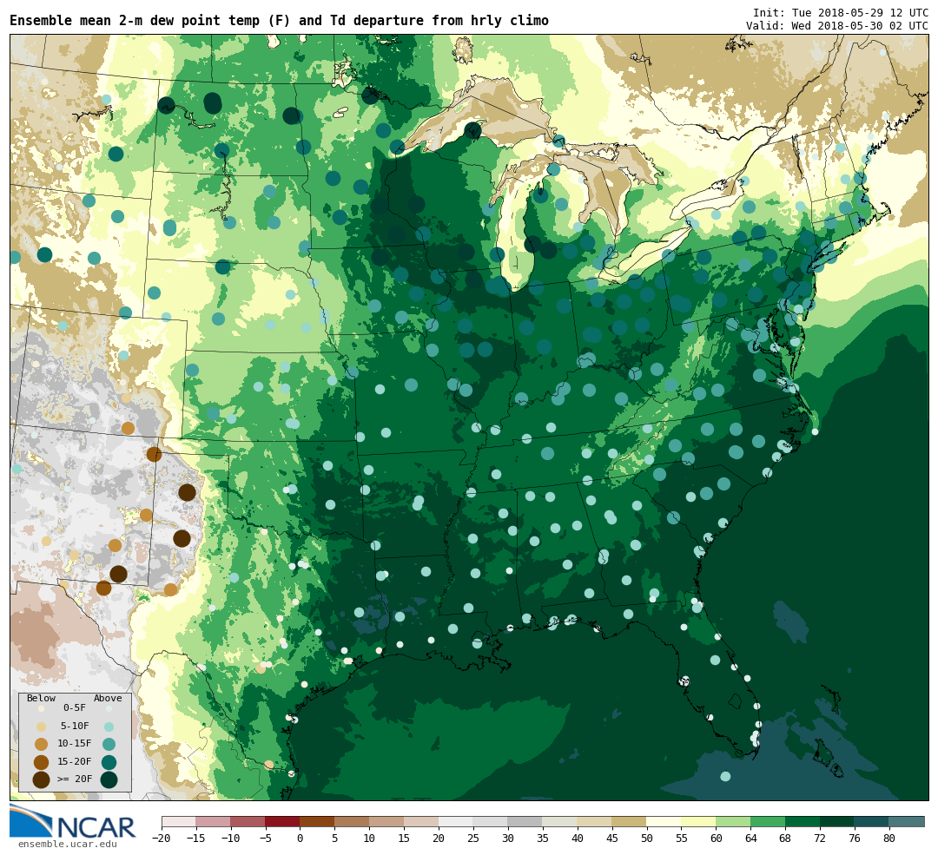Click the isolated station dot in the Gulf south of Florida
This screenshot has width=938, height=855.
tap(725, 776)
